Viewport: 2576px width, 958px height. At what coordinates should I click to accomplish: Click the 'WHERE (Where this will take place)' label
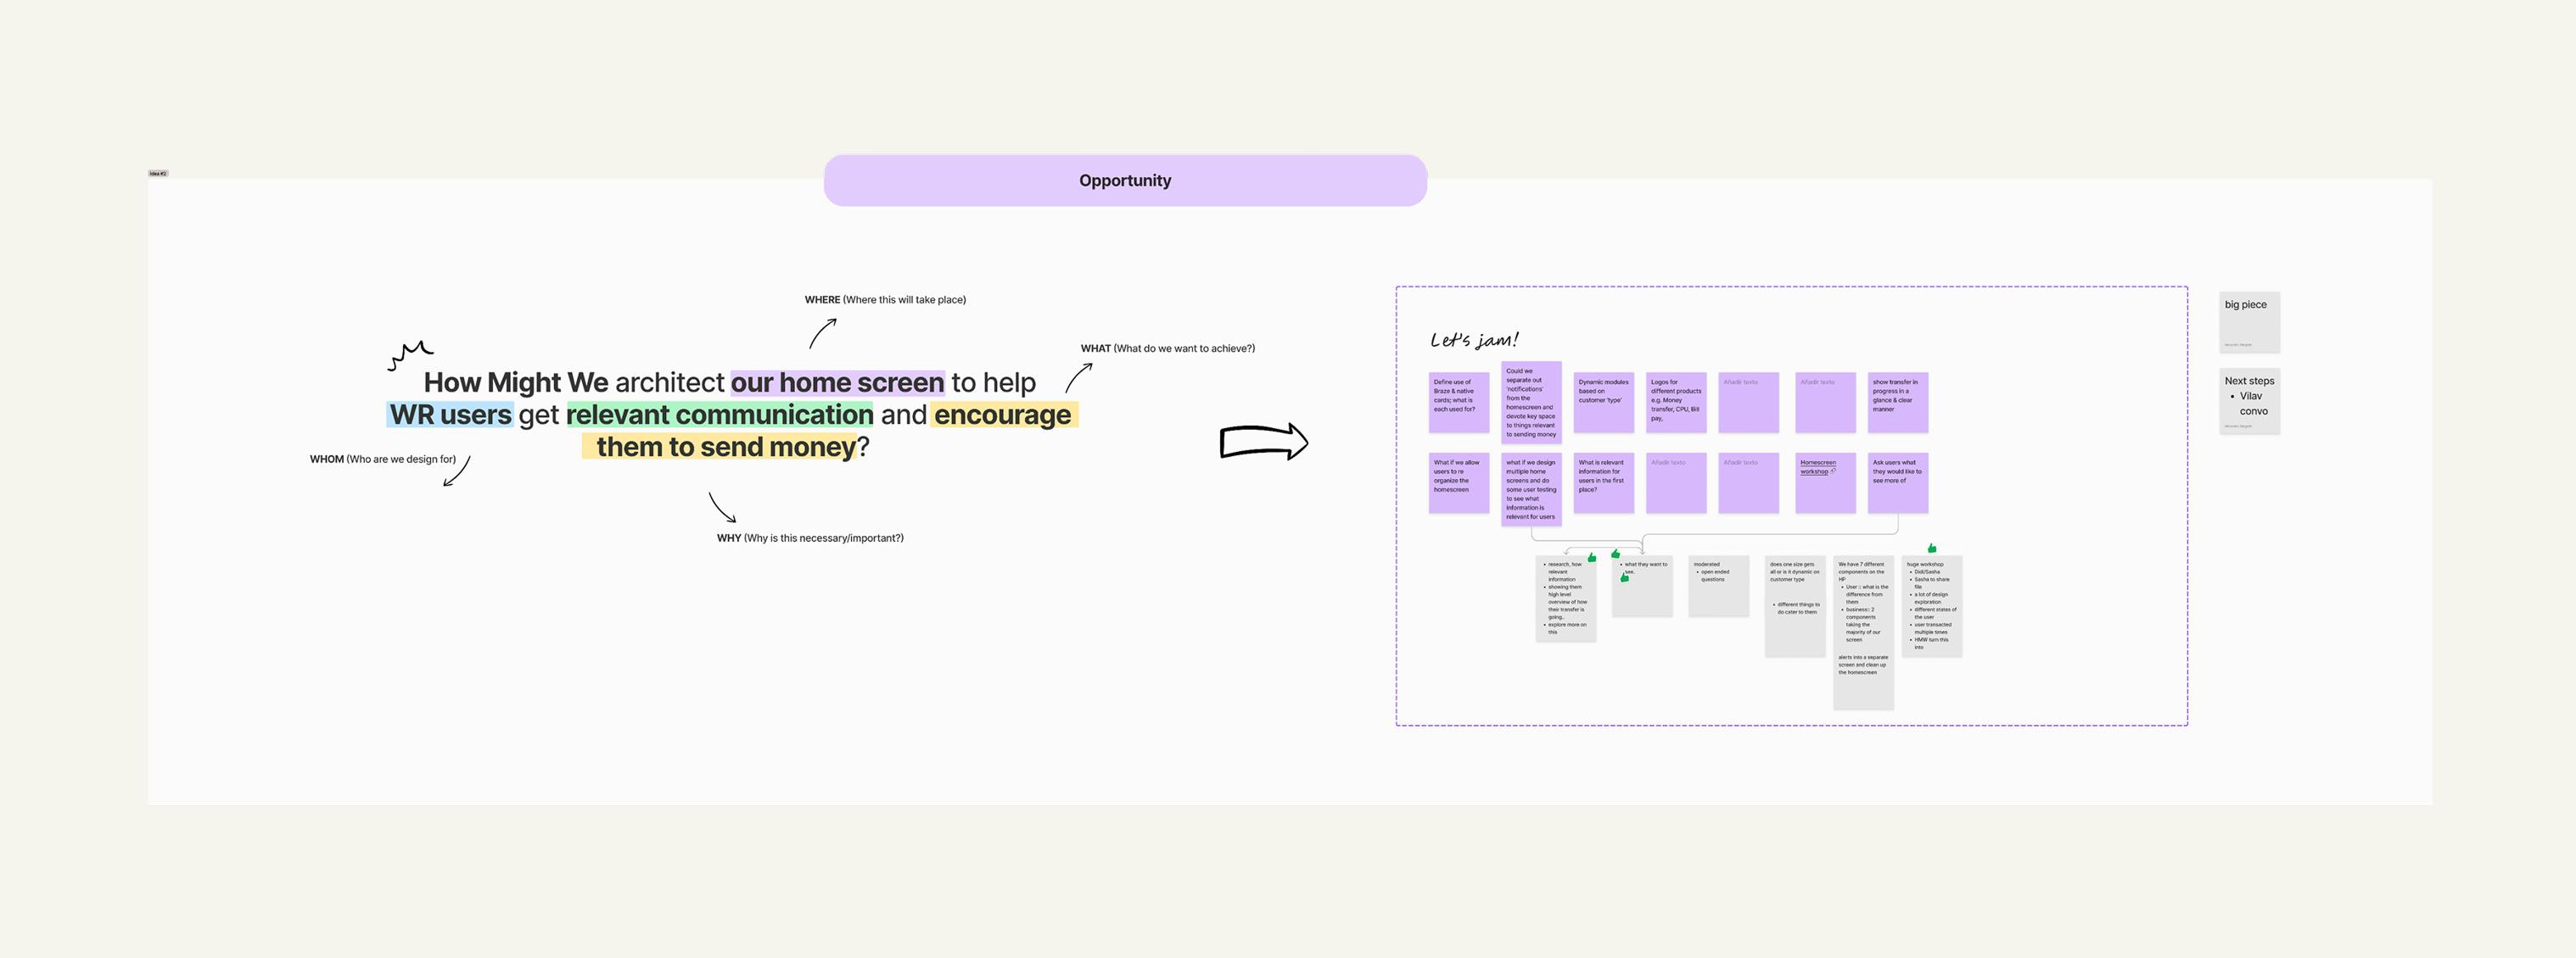point(885,299)
